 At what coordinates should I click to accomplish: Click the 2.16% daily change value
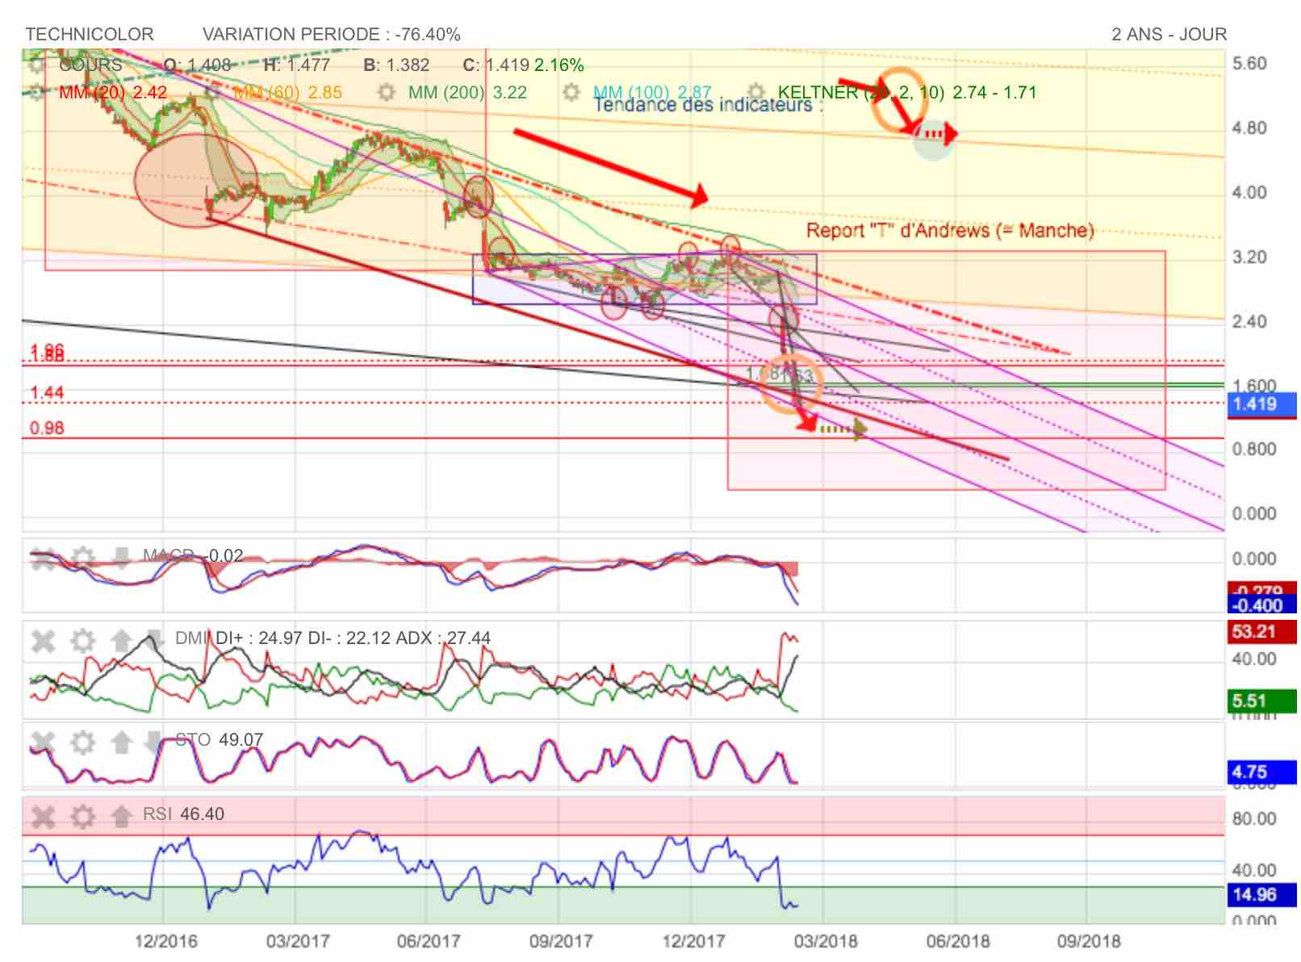pos(559,65)
